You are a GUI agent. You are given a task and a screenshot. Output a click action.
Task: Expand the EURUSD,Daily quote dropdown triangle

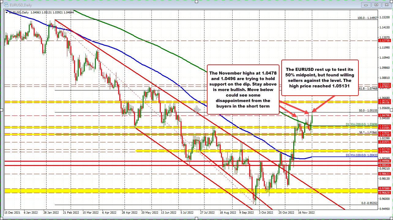pyautogui.click(x=7, y=12)
